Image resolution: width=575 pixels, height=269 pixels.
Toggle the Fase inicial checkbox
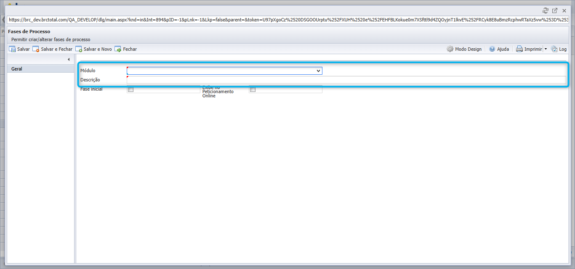[130, 89]
